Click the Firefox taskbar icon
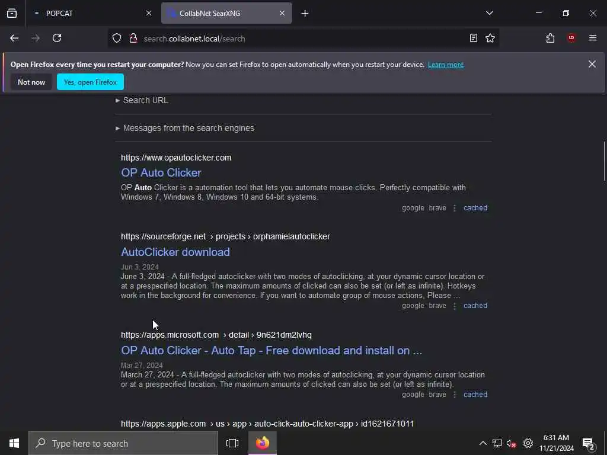 (262, 443)
